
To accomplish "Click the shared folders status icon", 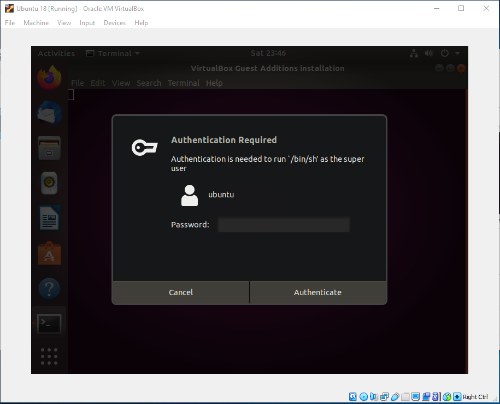I will (x=405, y=397).
